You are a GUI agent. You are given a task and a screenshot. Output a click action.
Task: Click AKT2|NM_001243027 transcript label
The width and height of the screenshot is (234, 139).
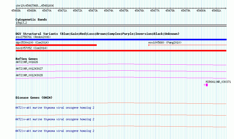29,69
